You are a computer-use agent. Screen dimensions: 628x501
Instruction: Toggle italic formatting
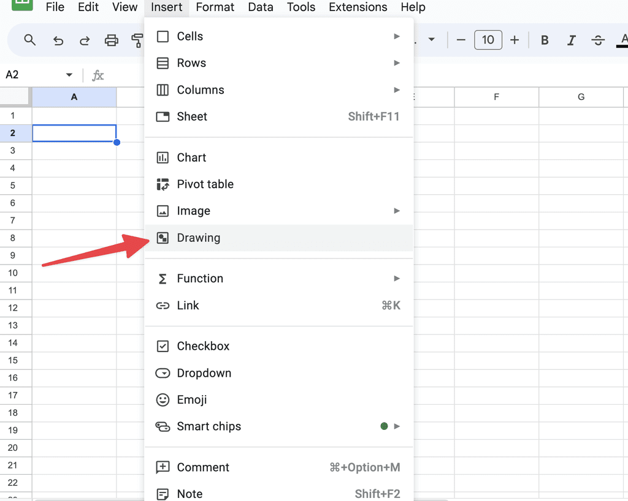[x=571, y=40]
